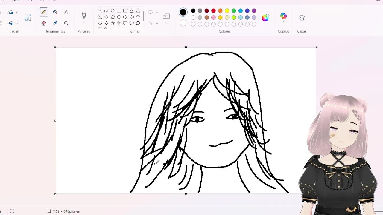Choose the Rectangle shape

coord(119,11)
